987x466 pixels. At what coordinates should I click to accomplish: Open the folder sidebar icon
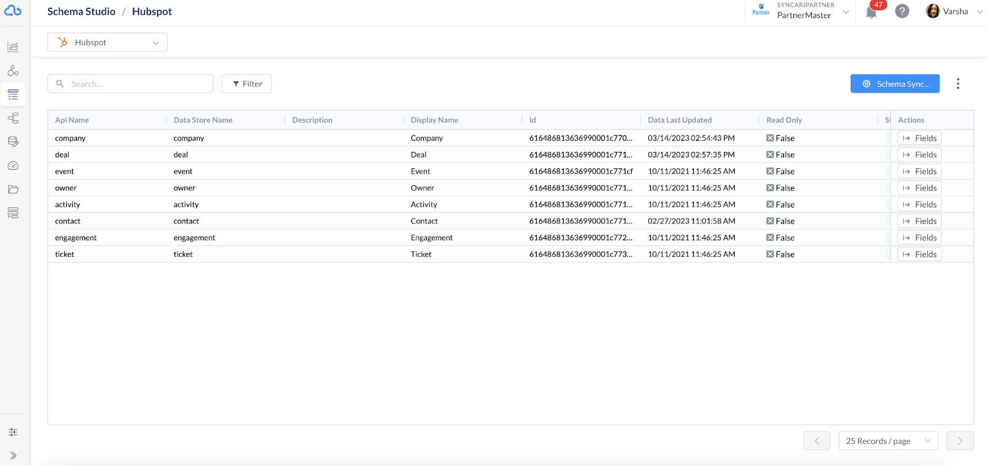click(13, 189)
